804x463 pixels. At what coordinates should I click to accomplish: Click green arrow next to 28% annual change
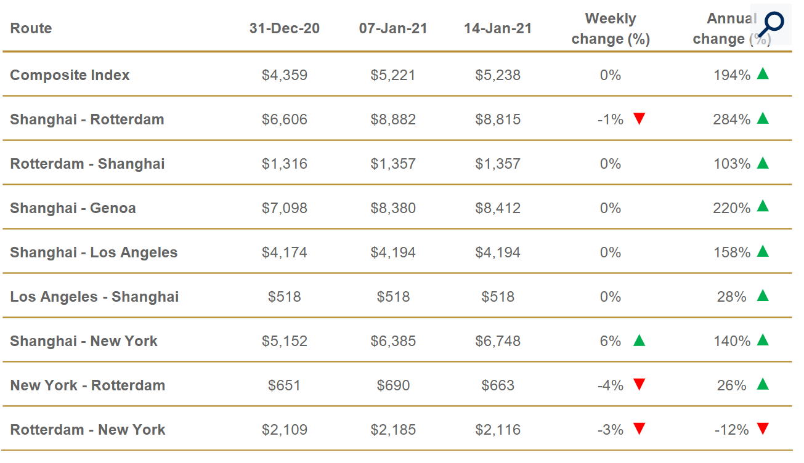[x=763, y=296]
